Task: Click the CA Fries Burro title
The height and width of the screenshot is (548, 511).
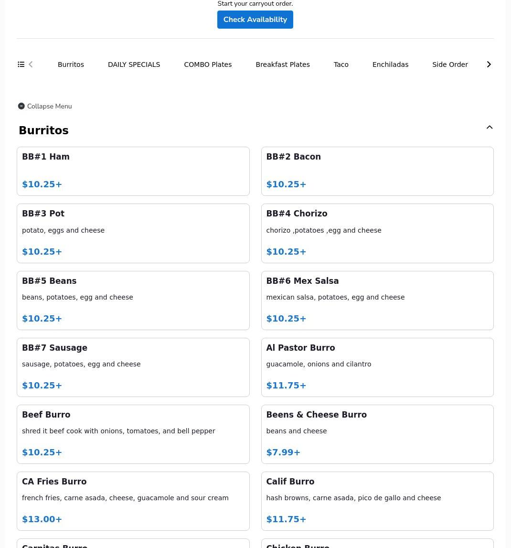Action: tap(54, 482)
